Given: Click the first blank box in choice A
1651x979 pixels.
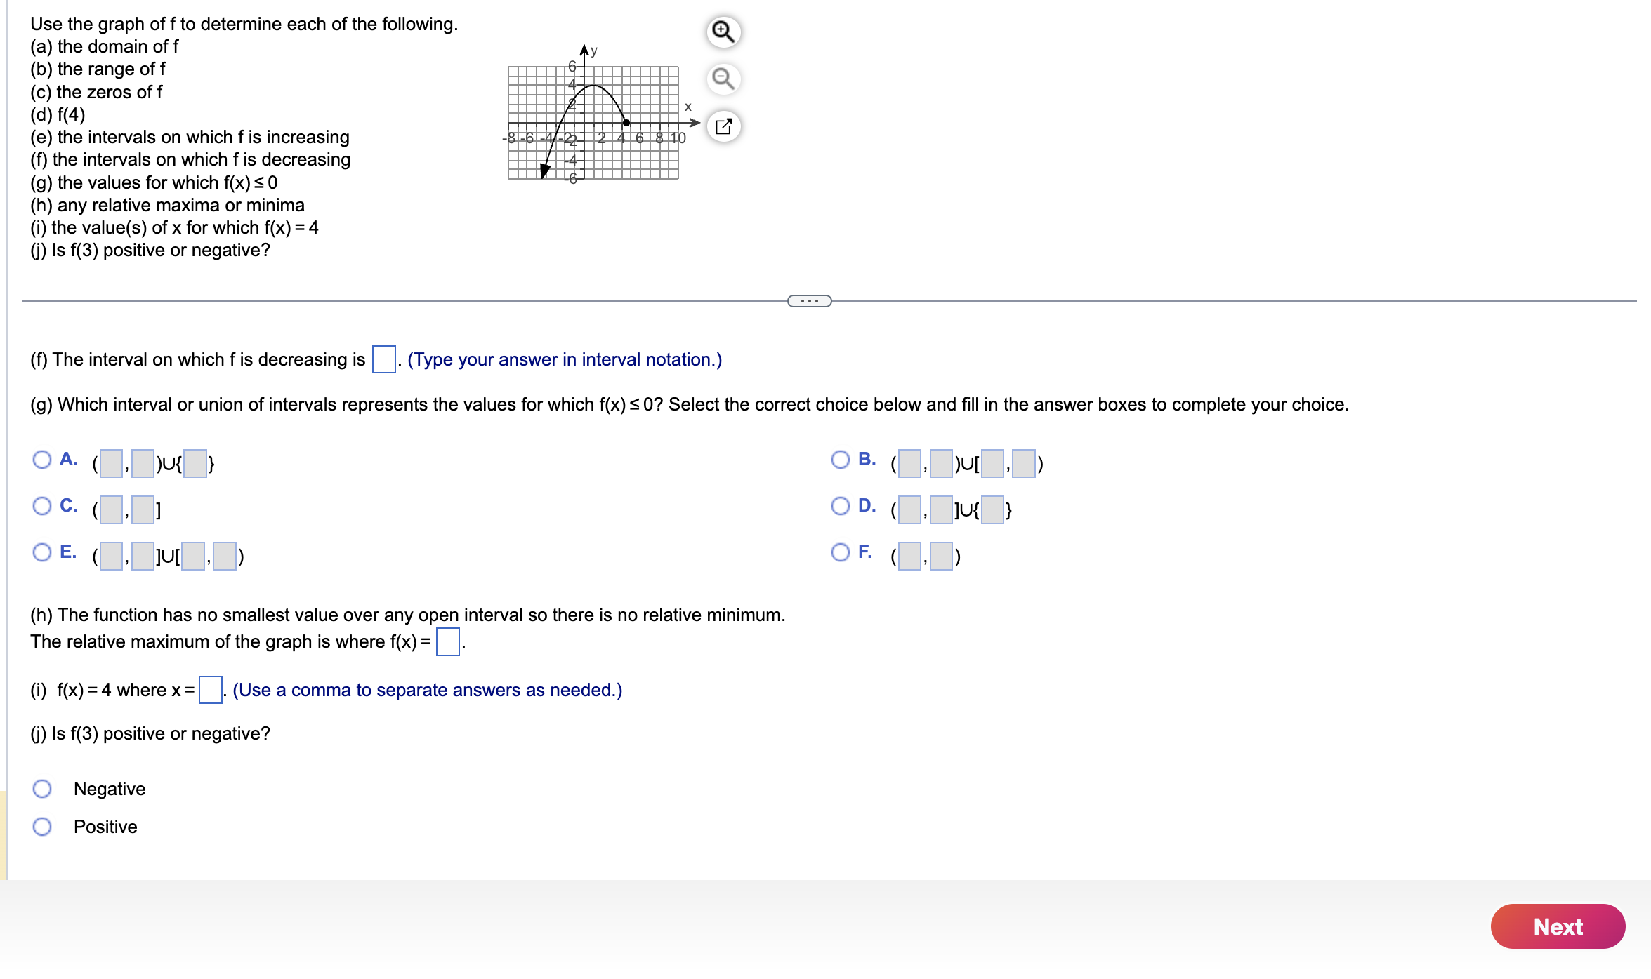Looking at the screenshot, I should click(x=110, y=464).
